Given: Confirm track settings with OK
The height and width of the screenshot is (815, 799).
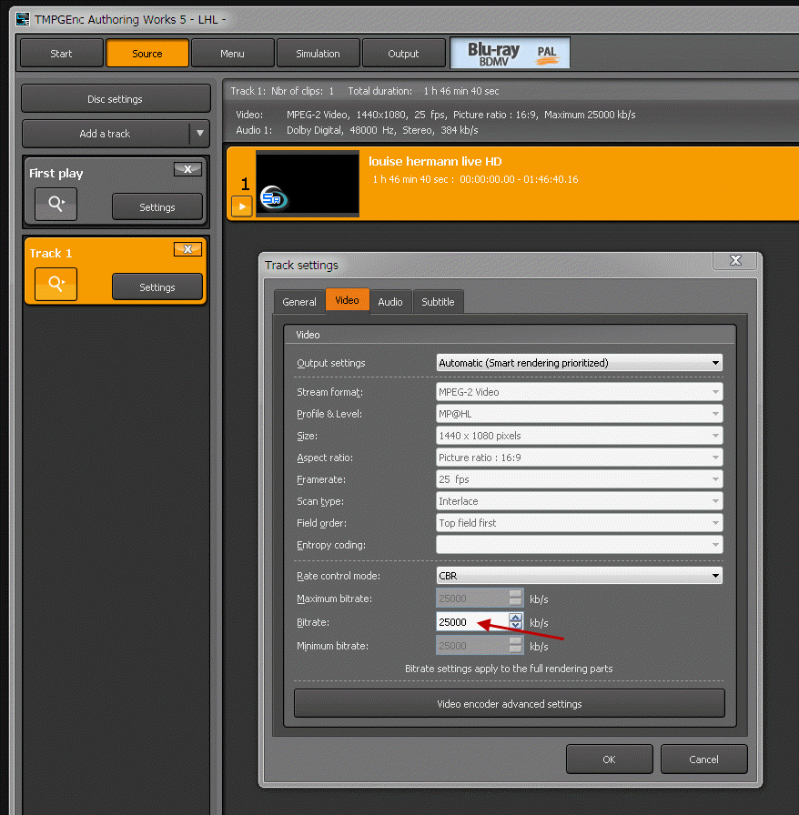Looking at the screenshot, I should (609, 760).
